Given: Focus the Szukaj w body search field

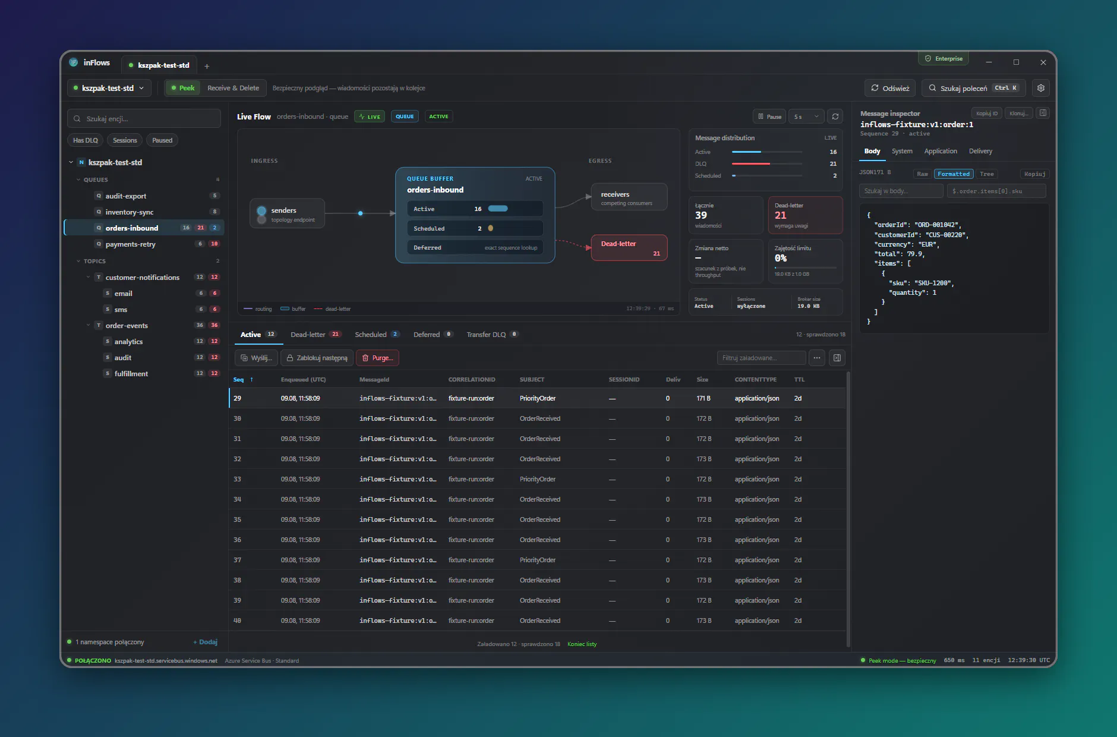Looking at the screenshot, I should [x=901, y=191].
